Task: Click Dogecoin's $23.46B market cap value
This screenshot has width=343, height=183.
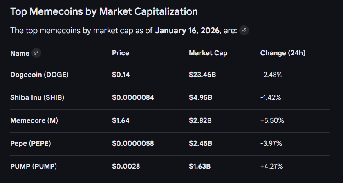Action: pyautogui.click(x=202, y=75)
